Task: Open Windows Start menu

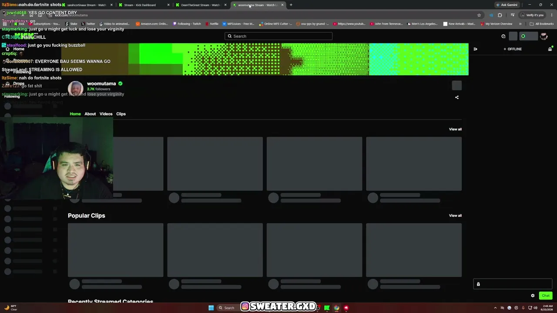Action: point(211,308)
